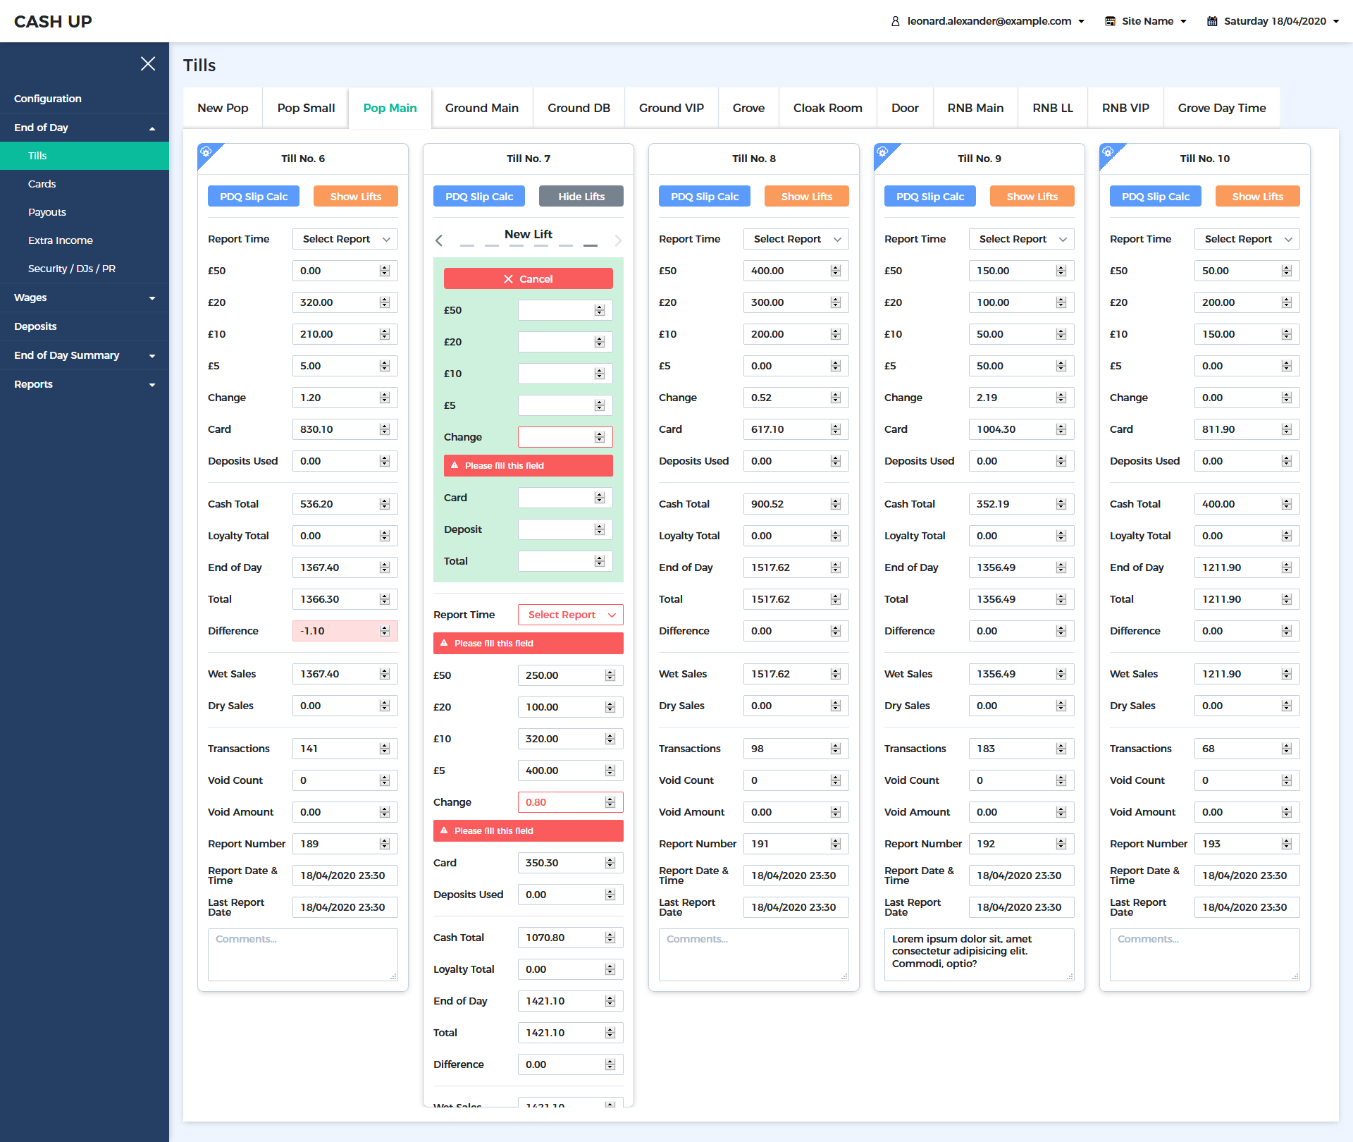Click the Comments box on Till No. 8

pyautogui.click(x=753, y=954)
